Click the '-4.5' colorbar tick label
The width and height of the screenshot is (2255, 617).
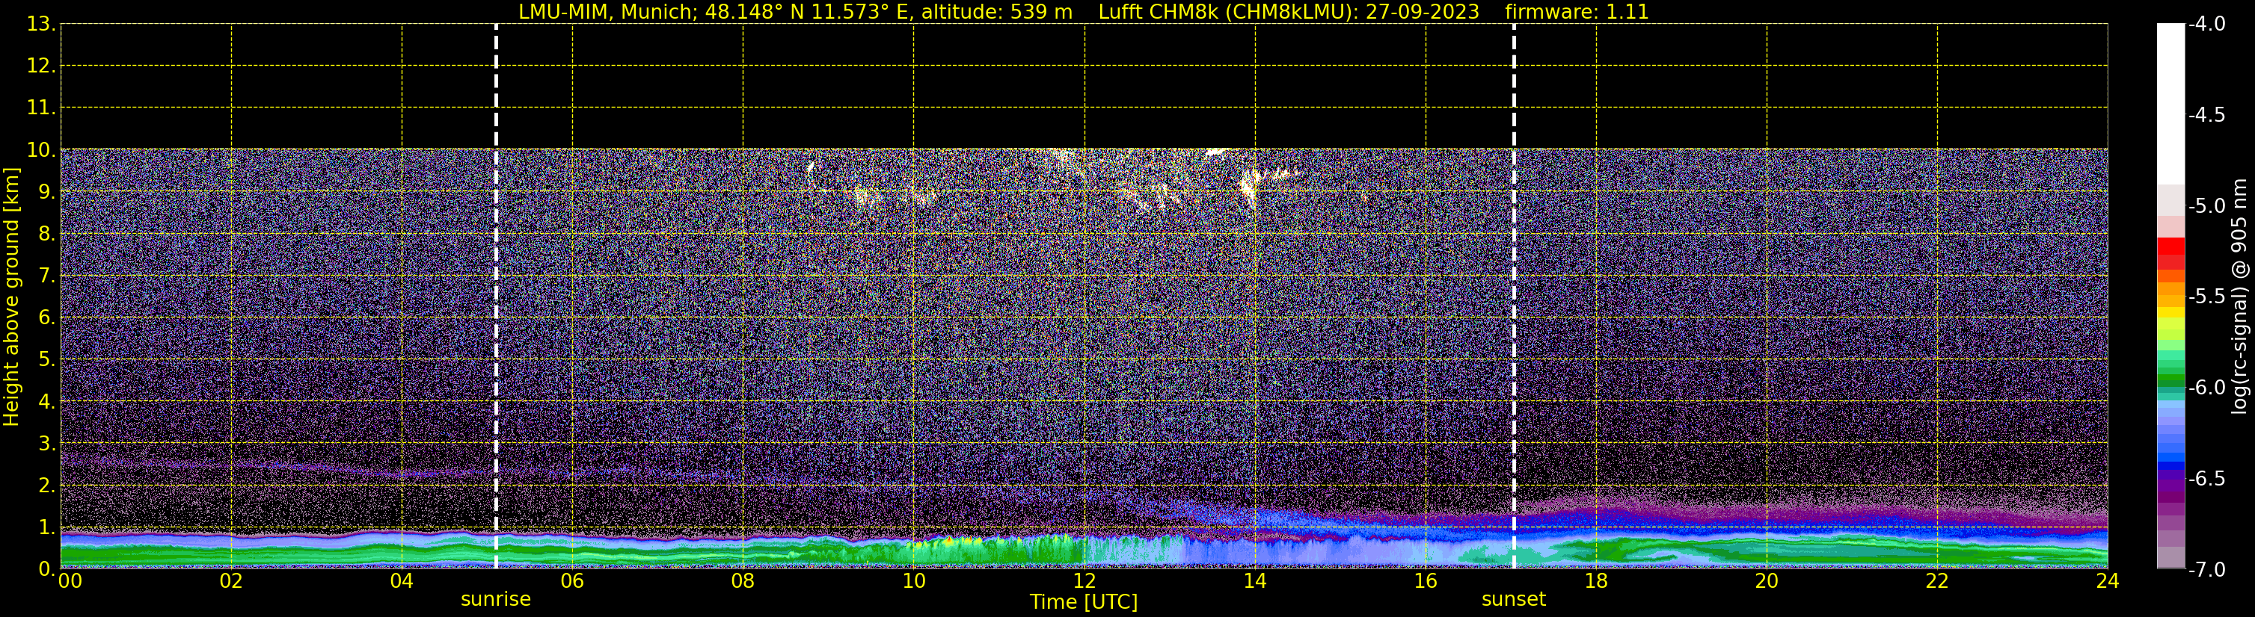(x=2206, y=114)
